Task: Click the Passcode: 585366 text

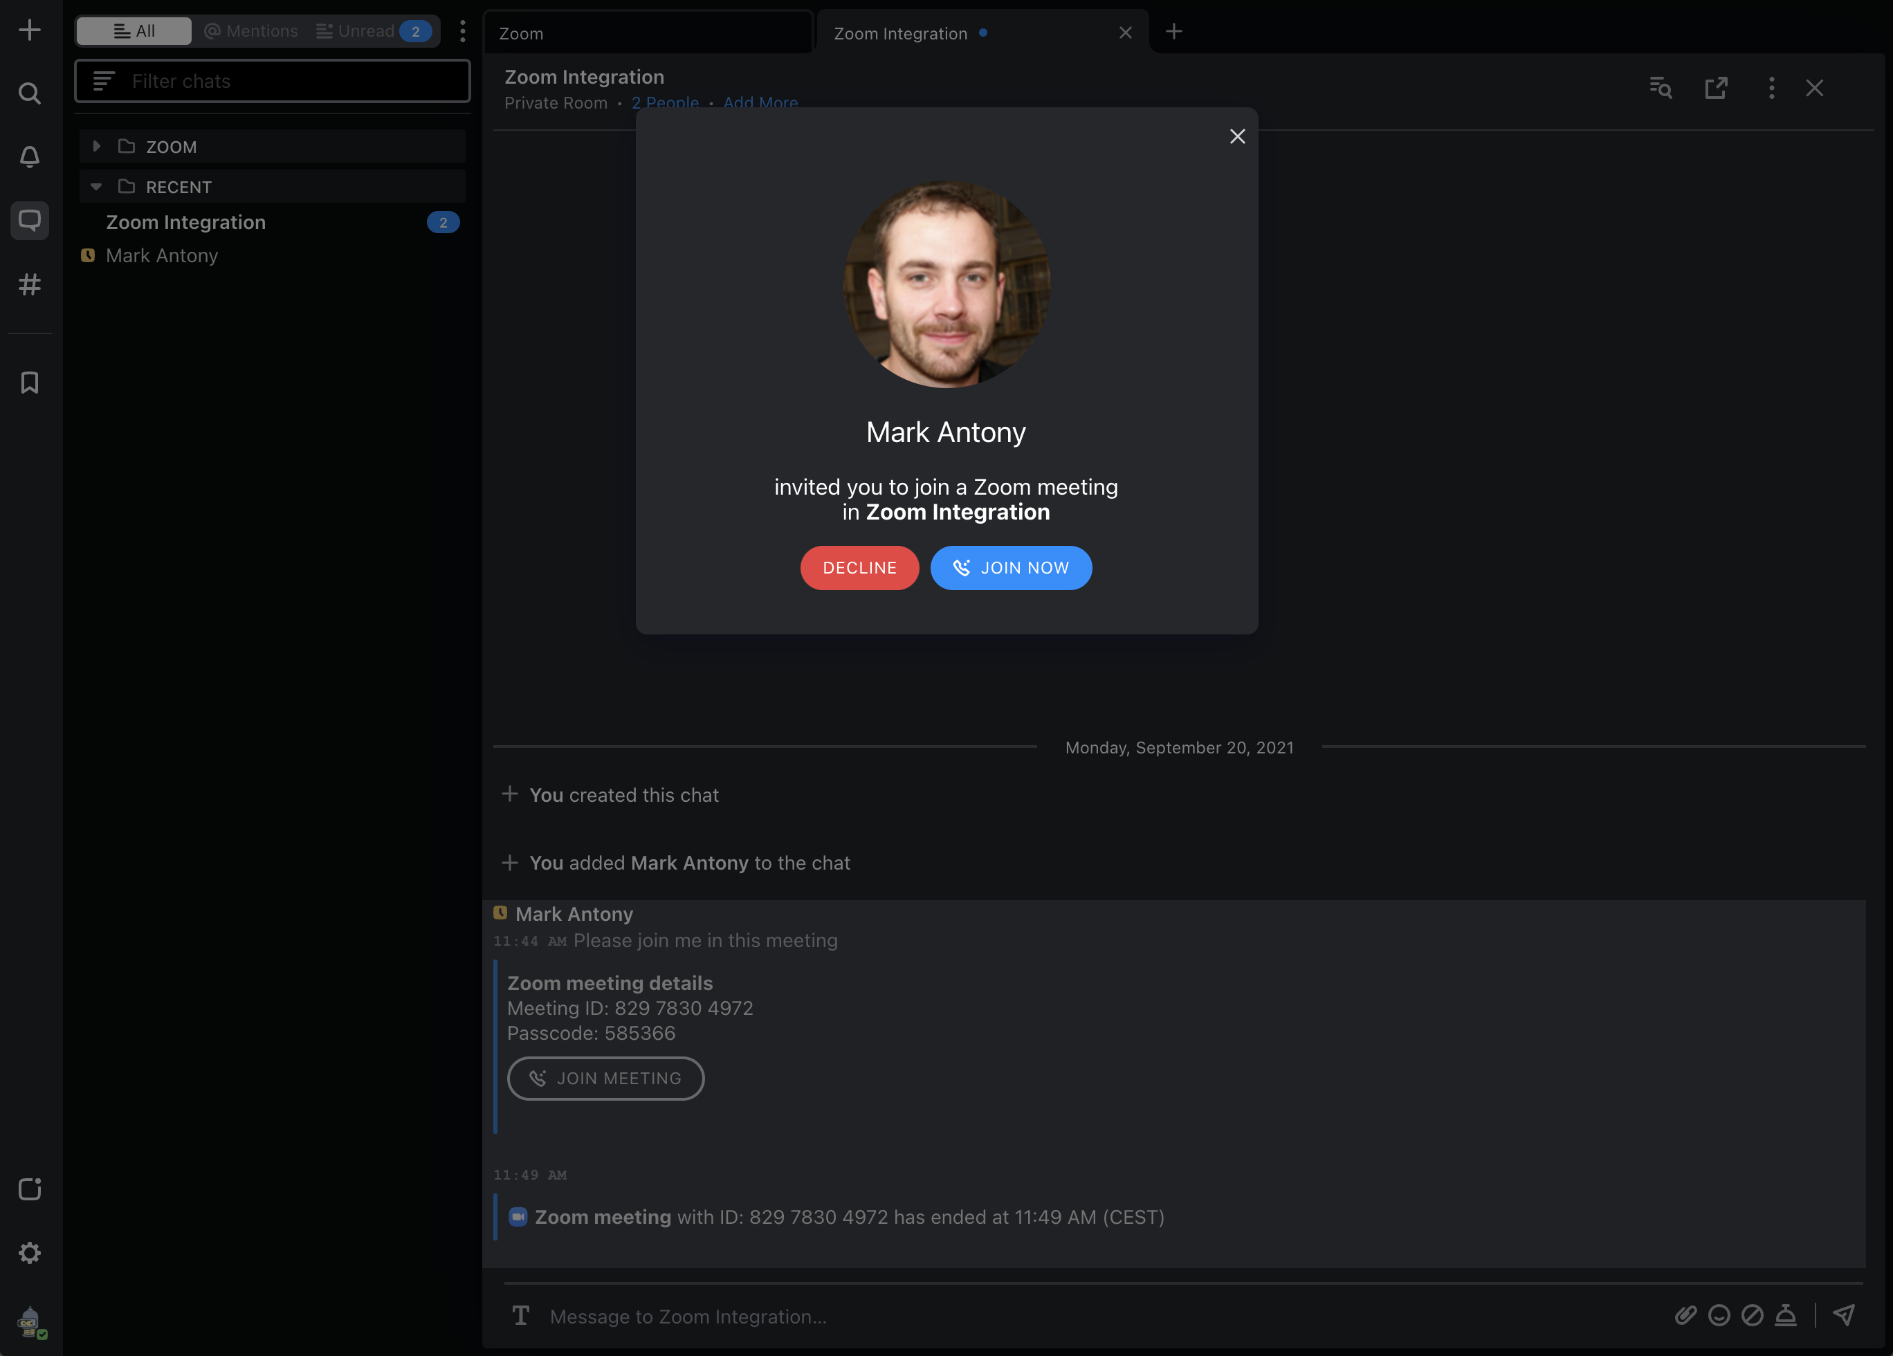Action: click(x=591, y=1033)
